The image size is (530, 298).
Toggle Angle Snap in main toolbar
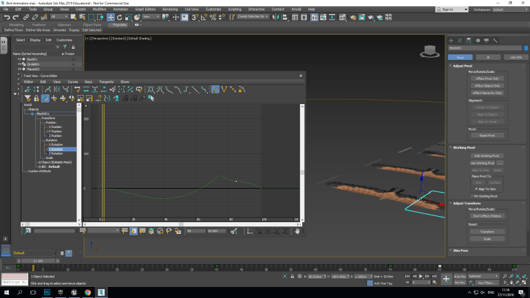click(204, 17)
